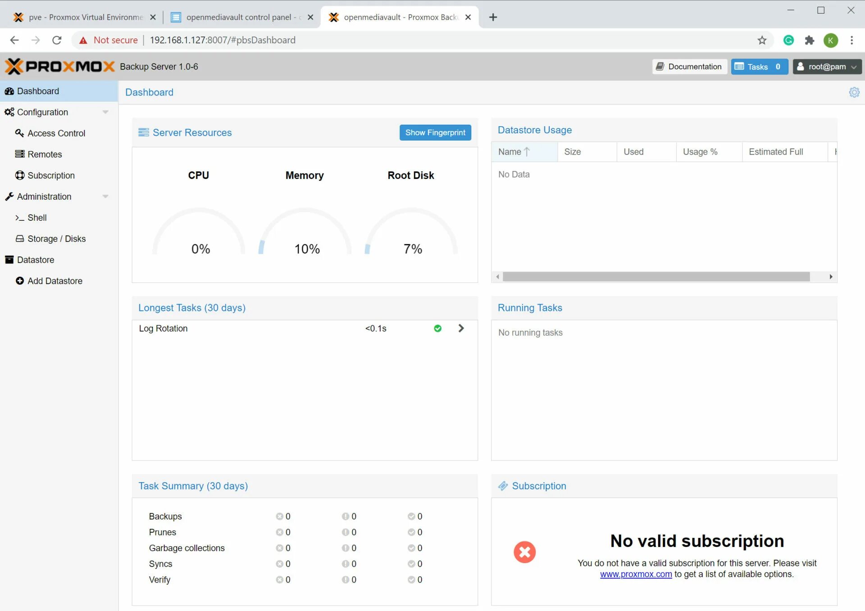This screenshot has height=611, width=865.
Task: Click the Not secure warning icon
Action: point(83,41)
